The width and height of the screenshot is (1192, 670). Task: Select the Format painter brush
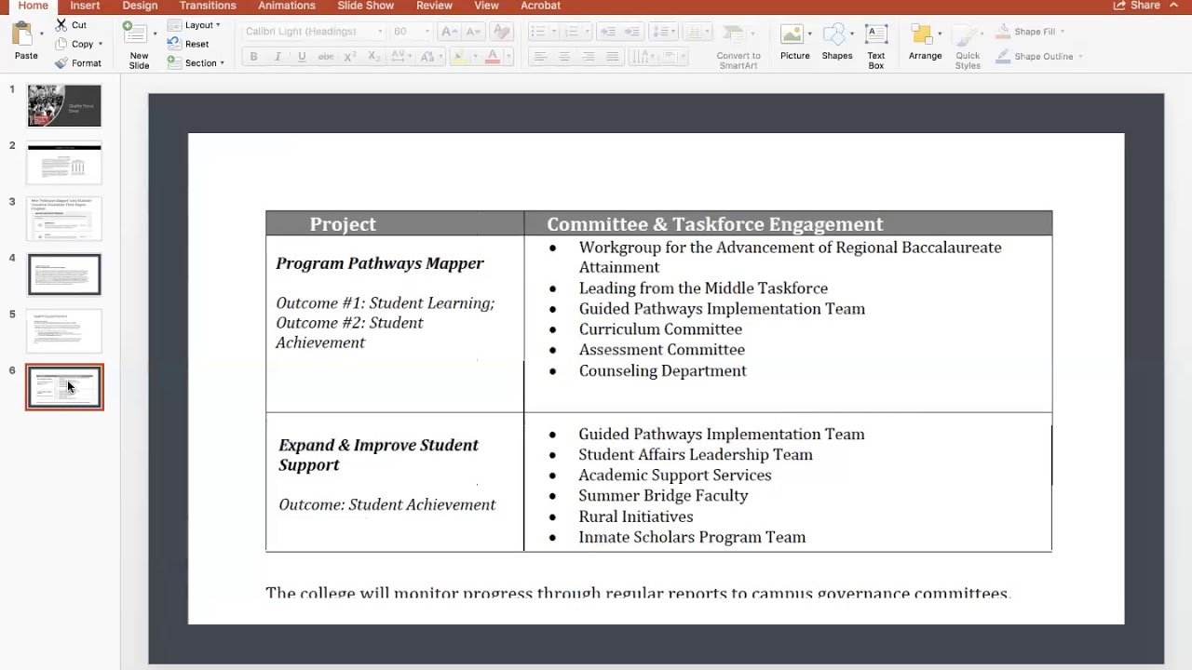[61, 63]
